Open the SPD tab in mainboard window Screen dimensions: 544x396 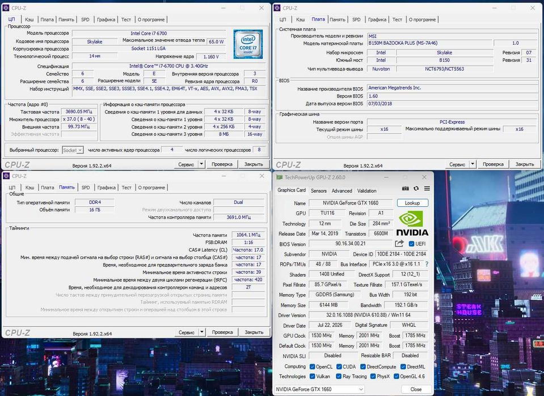coord(356,19)
